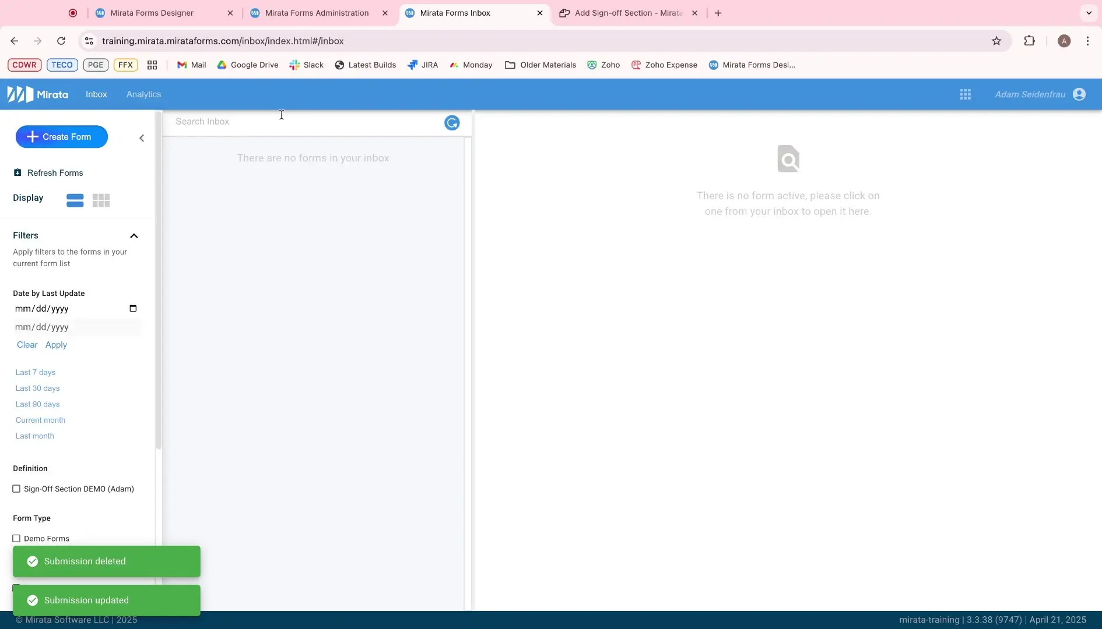Switch to the Analytics tab

pos(143,94)
